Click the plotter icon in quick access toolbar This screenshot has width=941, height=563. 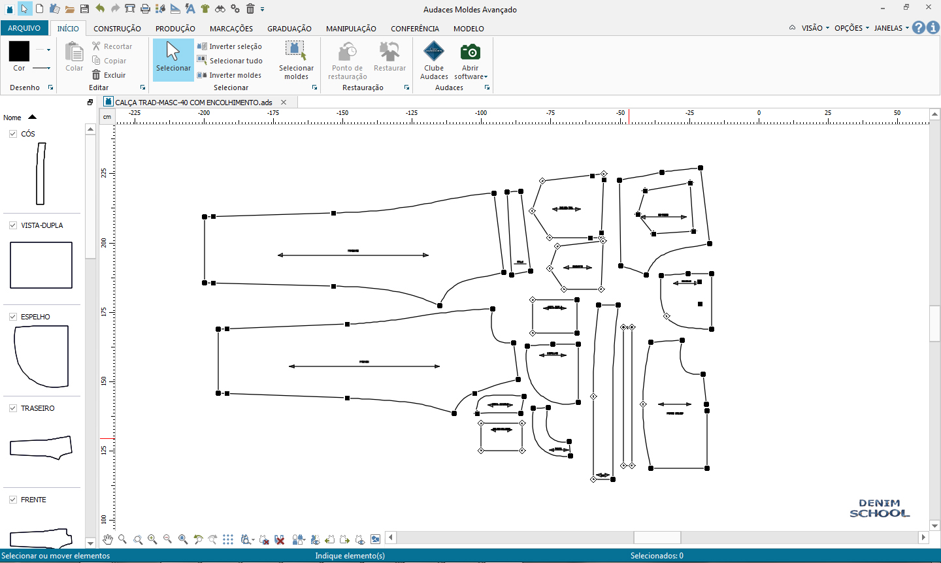(130, 9)
